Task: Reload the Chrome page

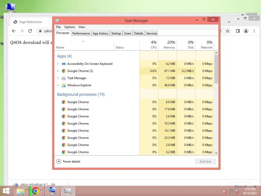Action: [30, 31]
